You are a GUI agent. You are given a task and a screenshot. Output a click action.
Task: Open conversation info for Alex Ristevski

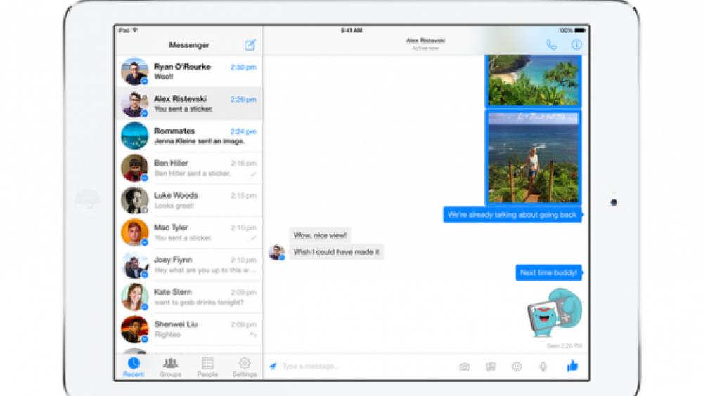(x=576, y=45)
